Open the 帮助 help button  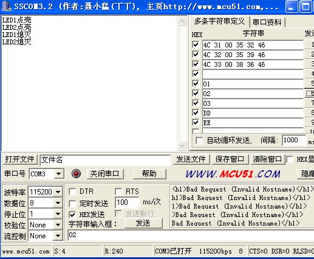[149, 174]
